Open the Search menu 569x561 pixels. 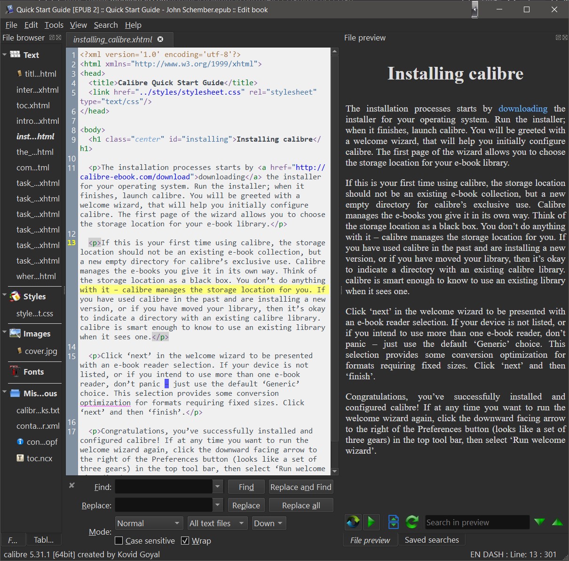click(106, 25)
